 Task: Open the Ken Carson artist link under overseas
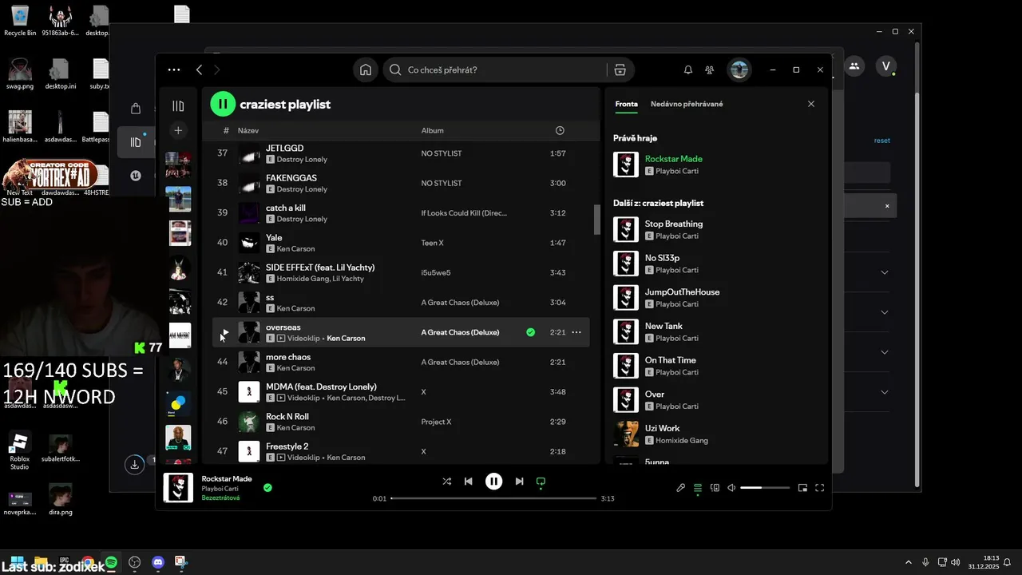coord(346,338)
